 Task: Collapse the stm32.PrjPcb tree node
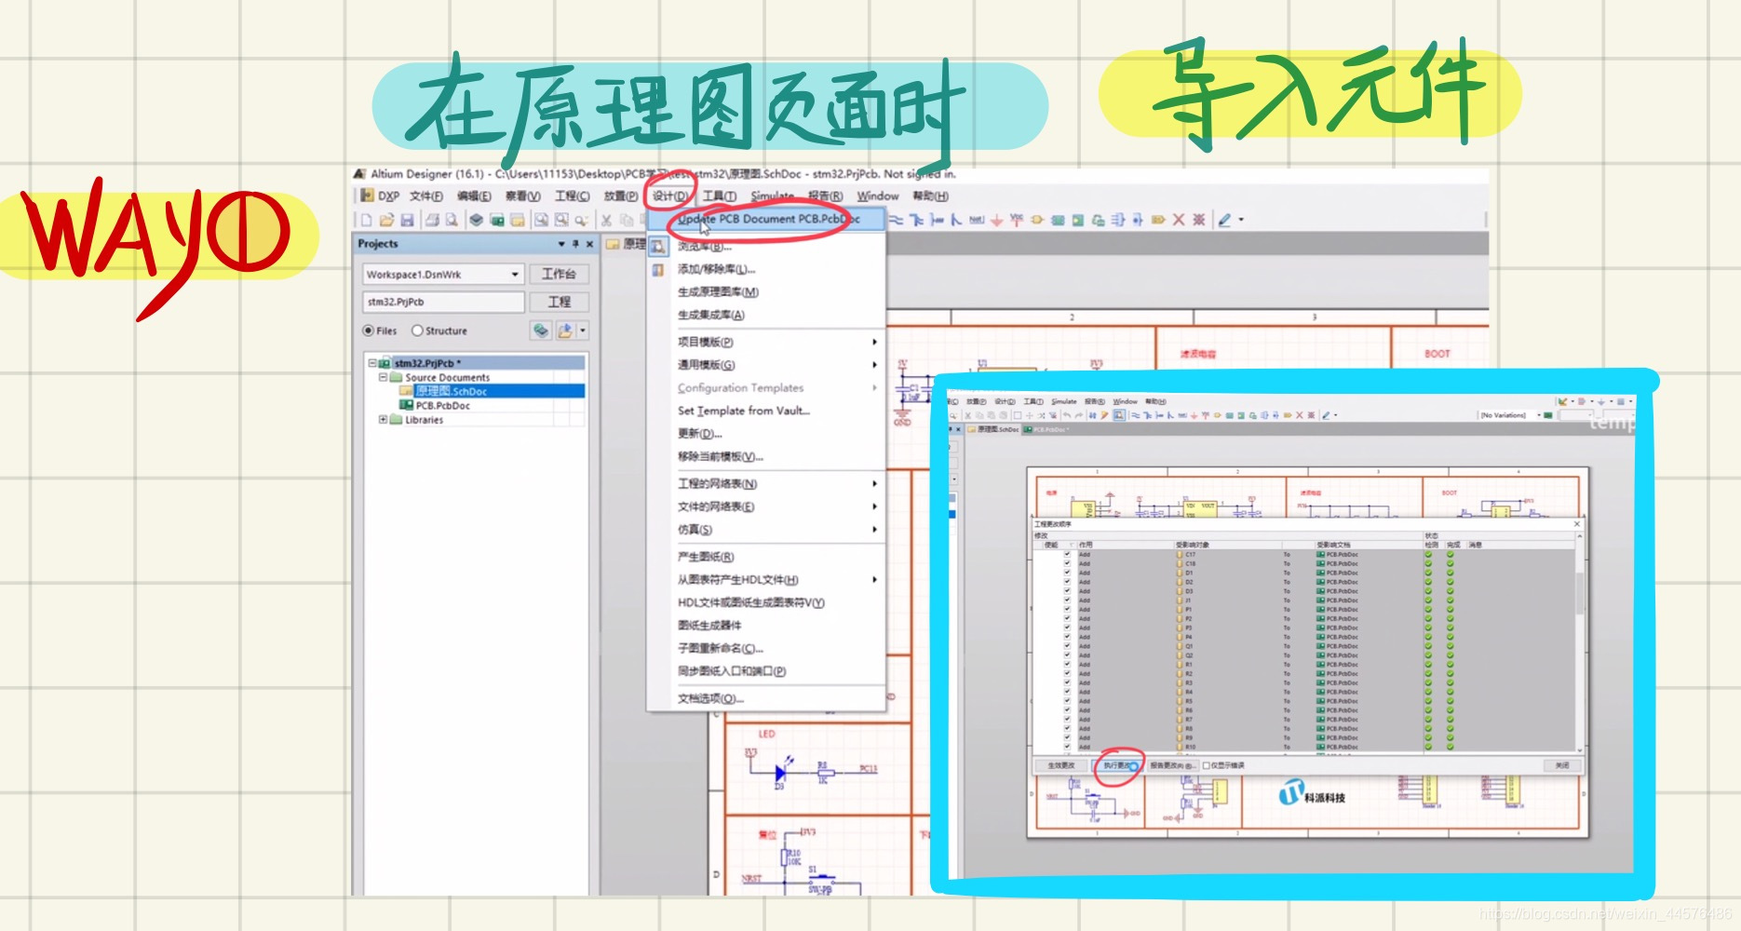(372, 363)
